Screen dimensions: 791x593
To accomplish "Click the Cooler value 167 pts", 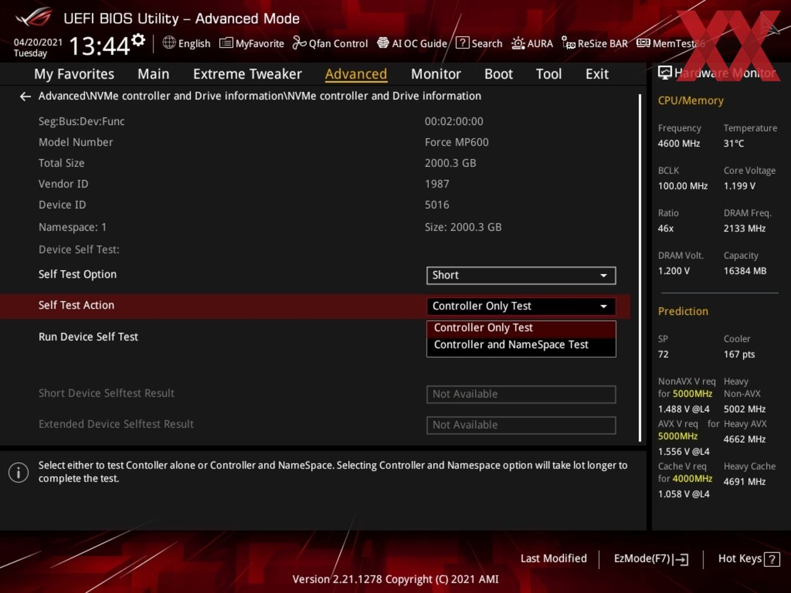I will pyautogui.click(x=739, y=355).
